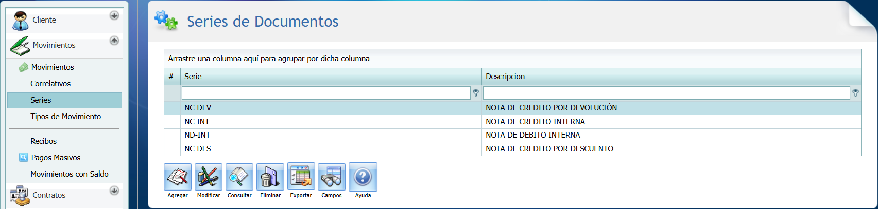This screenshot has height=209, width=878.
Task: Click the Movimientos ledger book icon
Action: click(20, 46)
